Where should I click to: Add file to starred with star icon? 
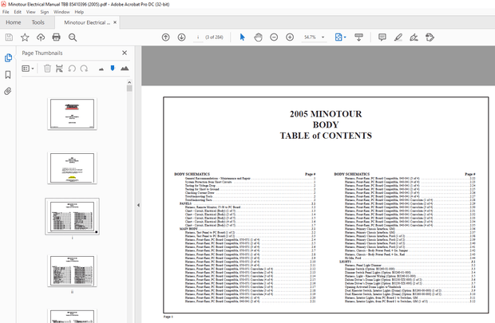click(25, 37)
